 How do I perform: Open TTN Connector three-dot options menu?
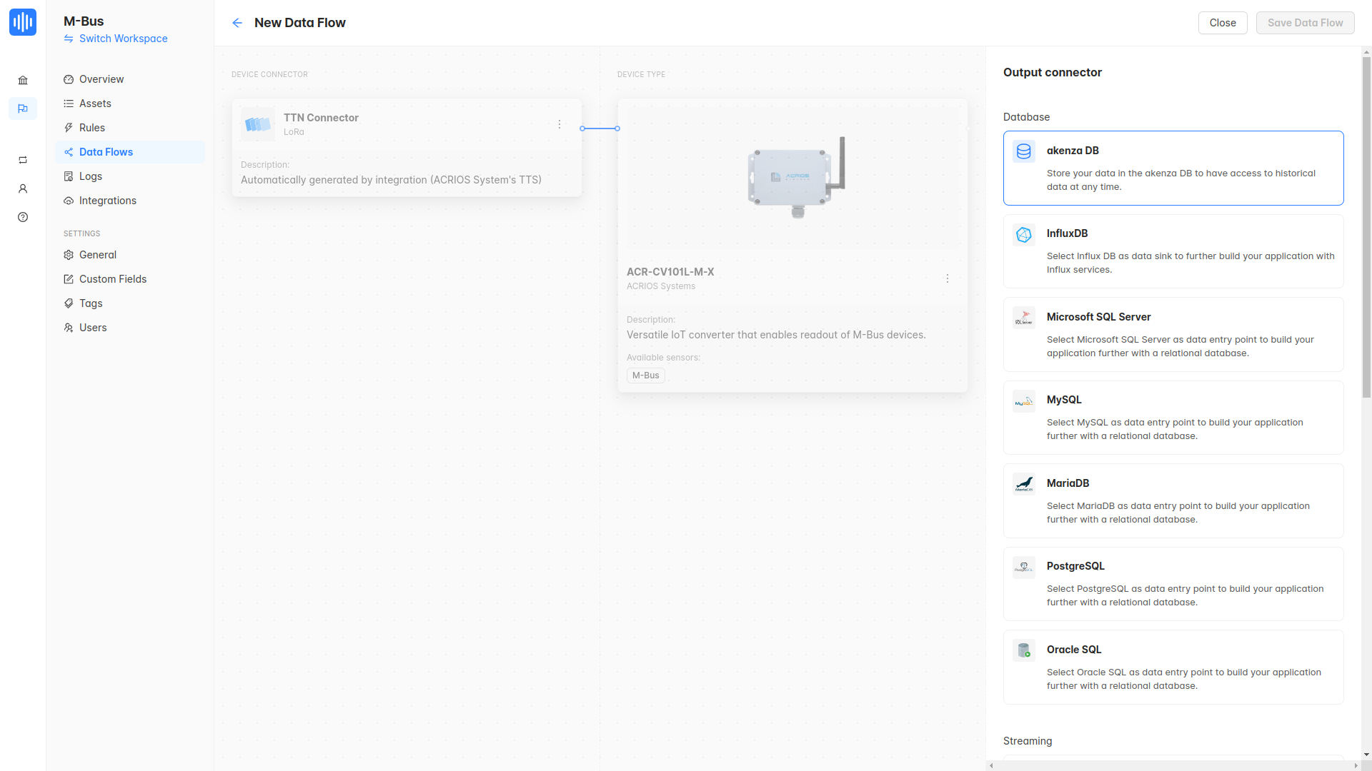click(x=560, y=124)
